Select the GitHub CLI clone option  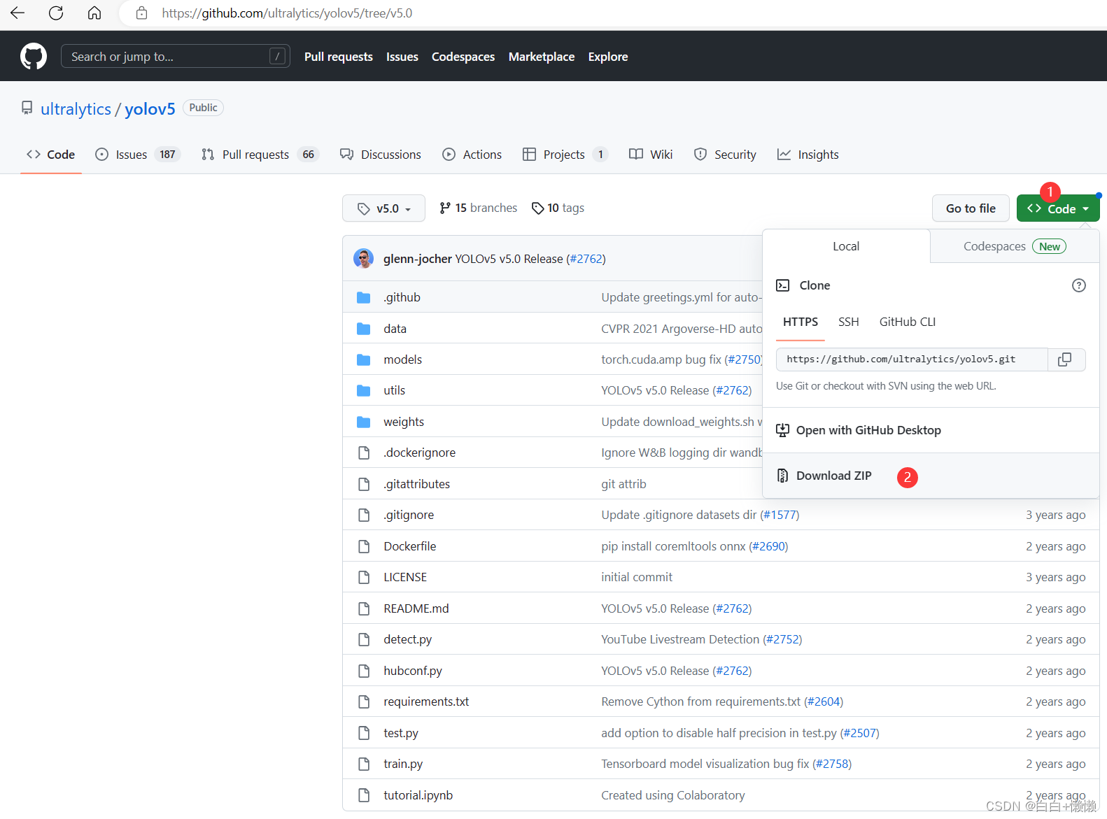(908, 322)
